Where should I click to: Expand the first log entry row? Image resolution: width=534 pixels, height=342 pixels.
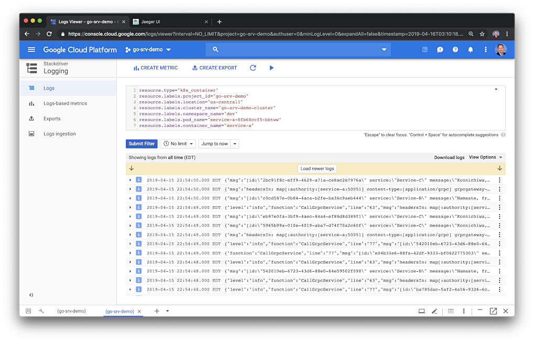click(130, 180)
